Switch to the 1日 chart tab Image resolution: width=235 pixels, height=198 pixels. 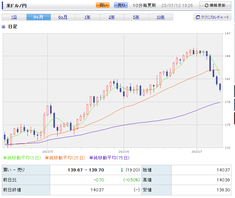click(x=14, y=17)
